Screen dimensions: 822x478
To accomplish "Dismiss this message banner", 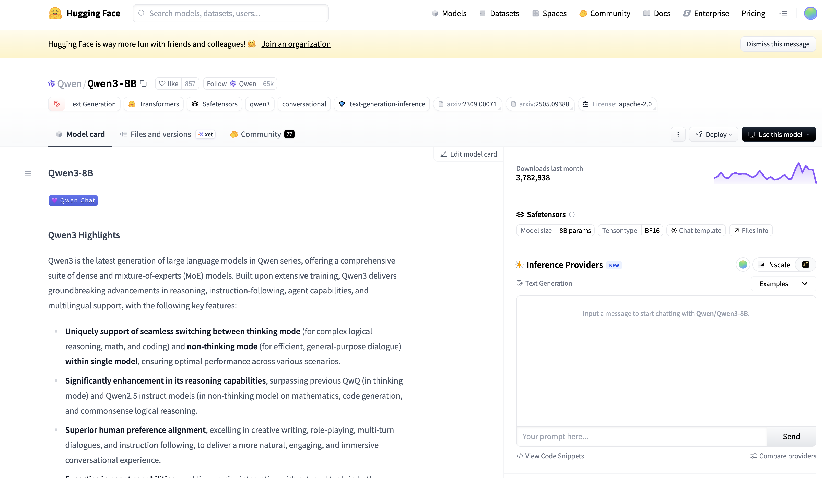I will pyautogui.click(x=778, y=44).
